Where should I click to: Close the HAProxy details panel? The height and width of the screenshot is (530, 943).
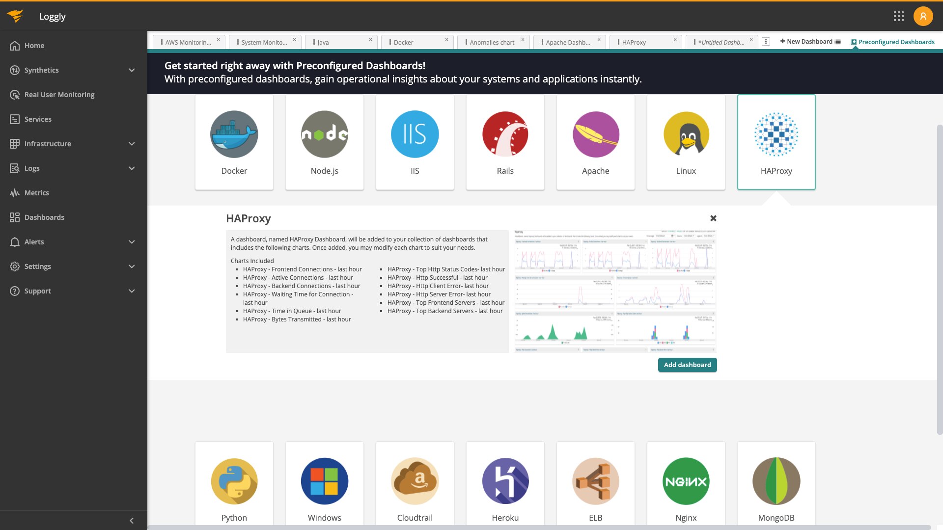(713, 218)
